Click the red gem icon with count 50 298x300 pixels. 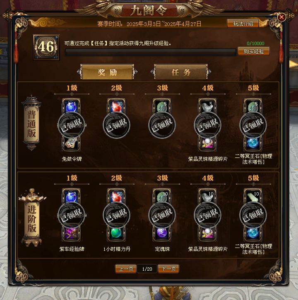(x=117, y=197)
